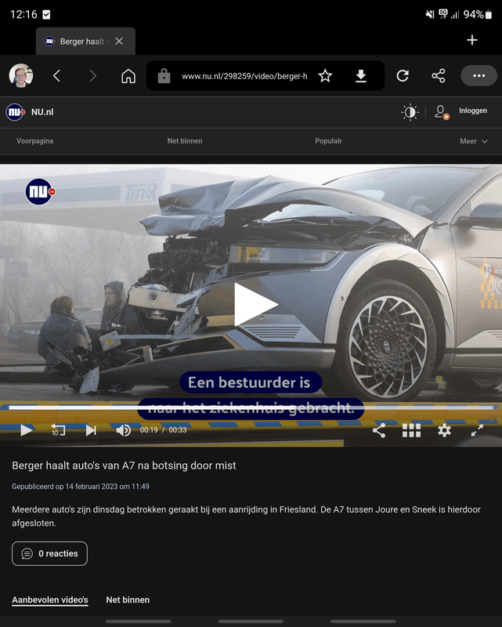Open video player settings gear

point(445,430)
